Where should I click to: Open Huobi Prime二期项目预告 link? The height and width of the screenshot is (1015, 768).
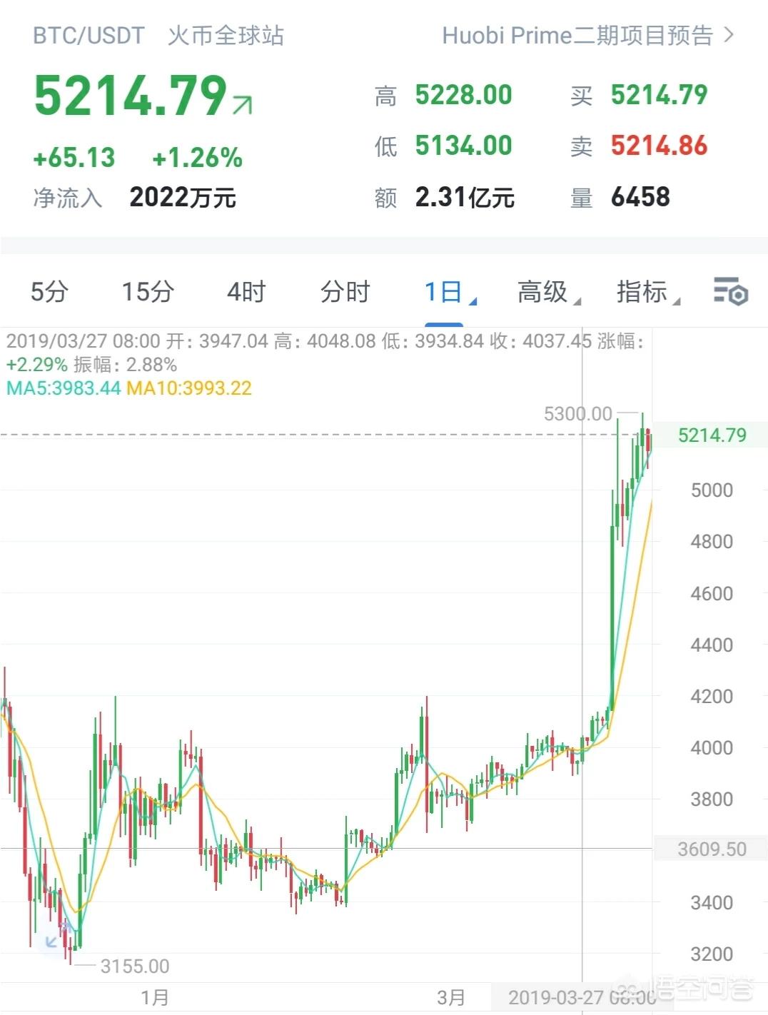[x=577, y=35]
